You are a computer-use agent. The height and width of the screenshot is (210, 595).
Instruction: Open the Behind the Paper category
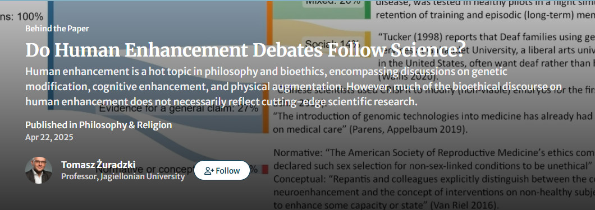click(57, 29)
